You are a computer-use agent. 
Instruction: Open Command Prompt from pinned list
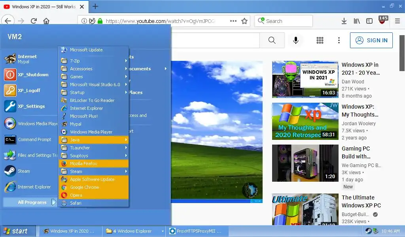tap(28, 139)
